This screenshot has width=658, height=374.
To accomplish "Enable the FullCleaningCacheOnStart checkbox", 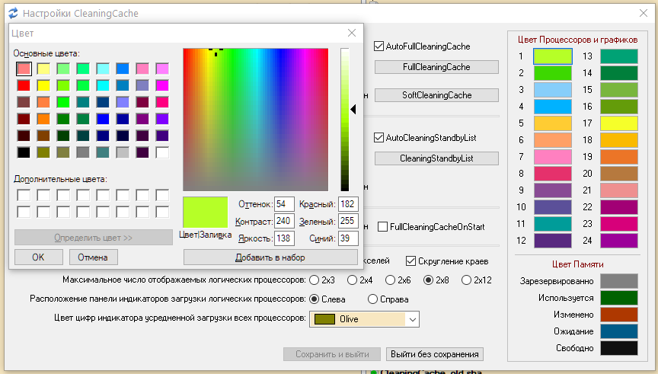I will coord(383,227).
